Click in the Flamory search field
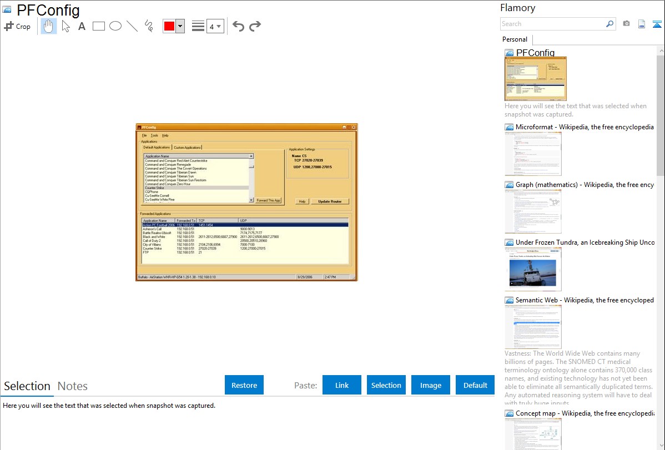The height and width of the screenshot is (450, 665). coord(552,24)
